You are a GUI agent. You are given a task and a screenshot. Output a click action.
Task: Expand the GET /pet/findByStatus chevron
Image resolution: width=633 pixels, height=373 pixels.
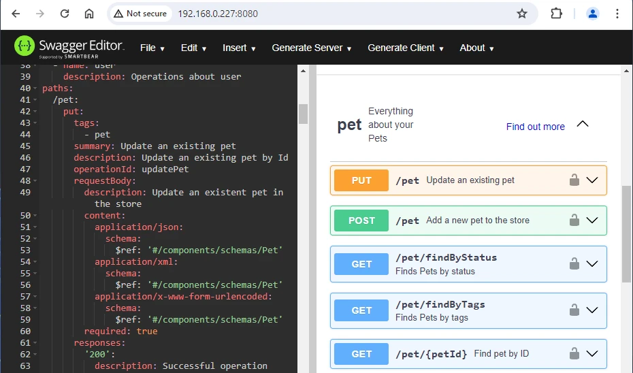pyautogui.click(x=592, y=264)
